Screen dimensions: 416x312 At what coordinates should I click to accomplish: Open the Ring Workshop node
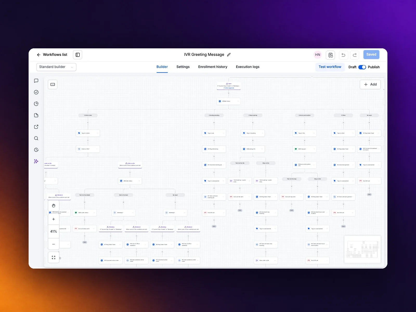point(214,149)
